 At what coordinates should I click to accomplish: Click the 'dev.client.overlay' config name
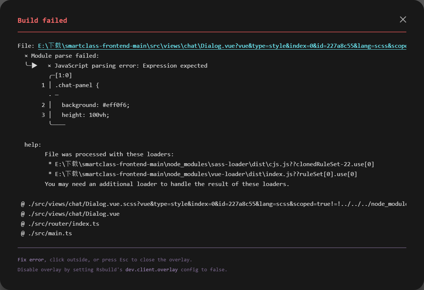tap(151, 270)
